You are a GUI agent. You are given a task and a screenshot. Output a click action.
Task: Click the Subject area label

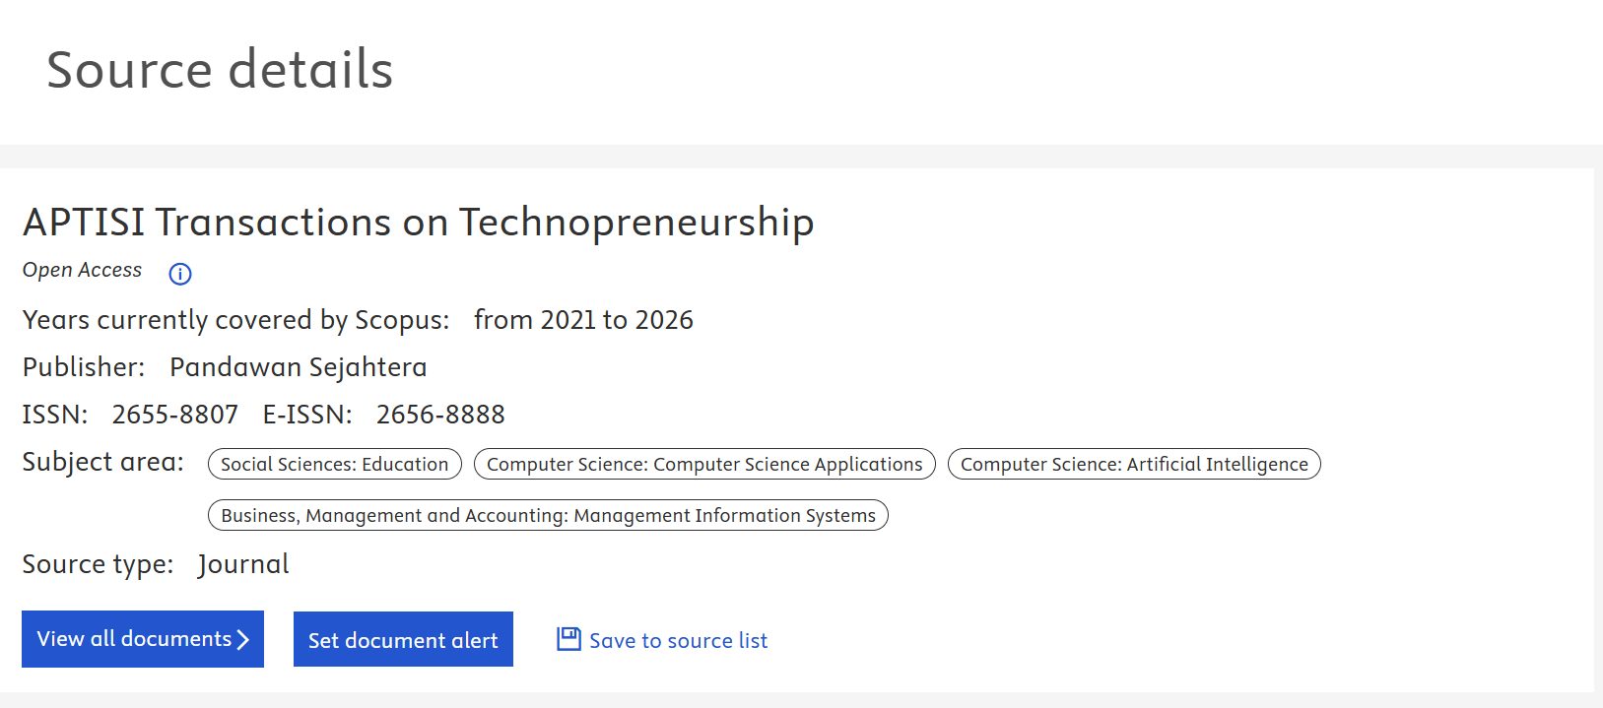(103, 462)
